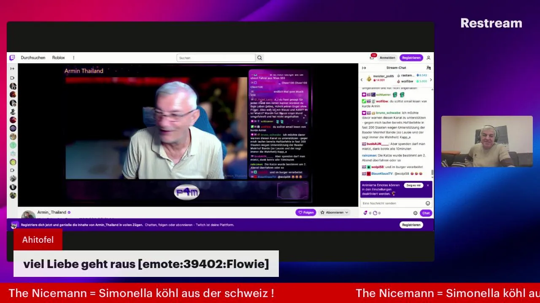Click the Armin Thailand video player

click(x=188, y=135)
